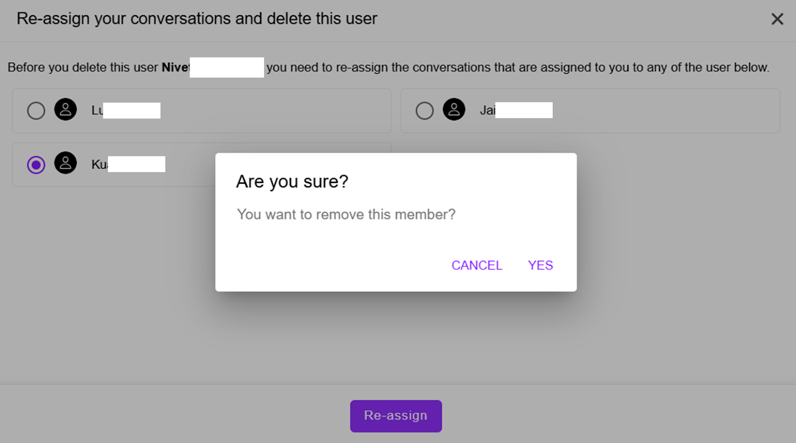Screen dimensions: 796x443
Task: Click the 'you need to re-assign the conversations' sentence
Action: 518,67
